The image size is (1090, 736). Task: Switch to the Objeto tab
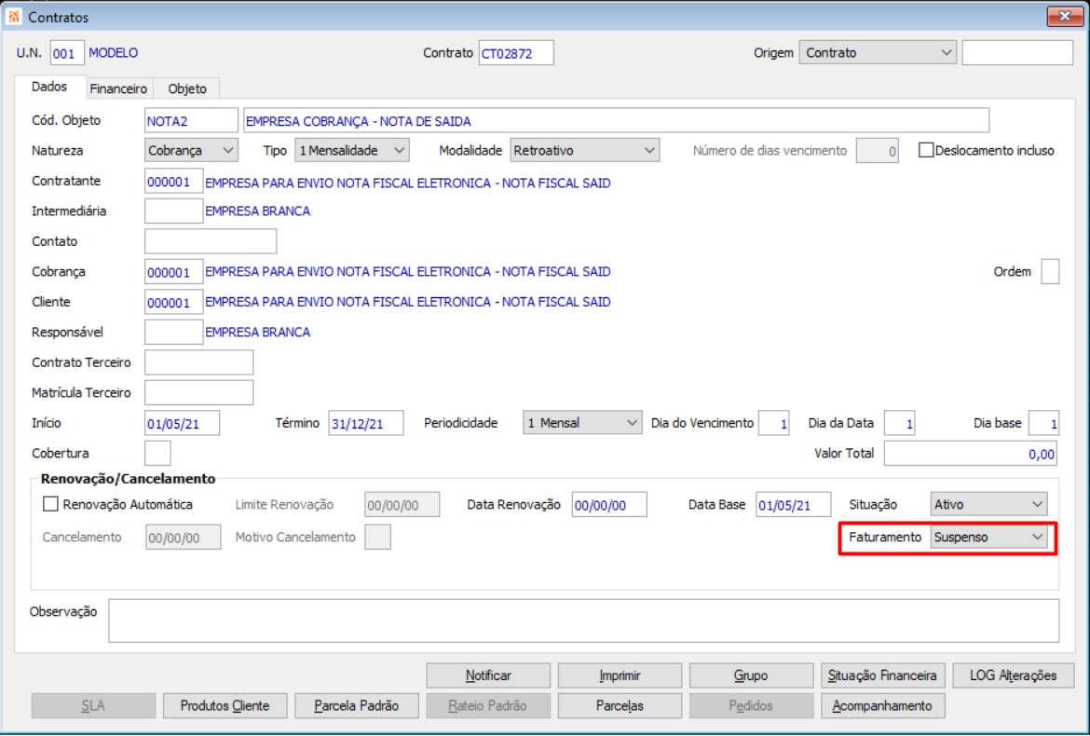[x=187, y=89]
